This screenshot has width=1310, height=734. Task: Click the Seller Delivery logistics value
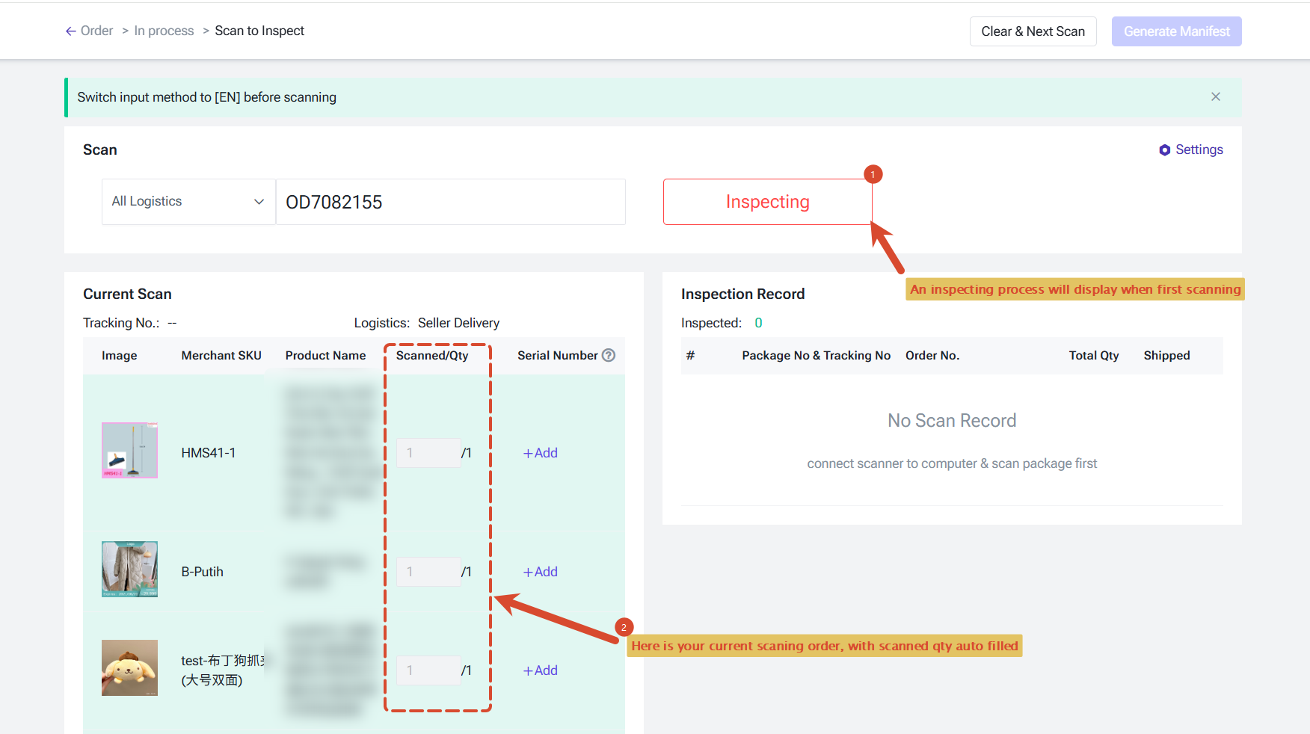point(458,323)
